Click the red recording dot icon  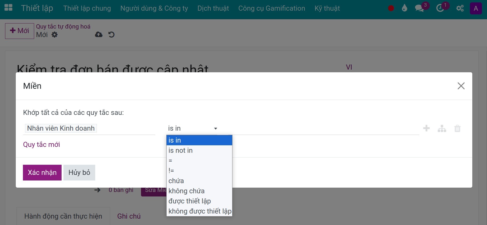(391, 8)
